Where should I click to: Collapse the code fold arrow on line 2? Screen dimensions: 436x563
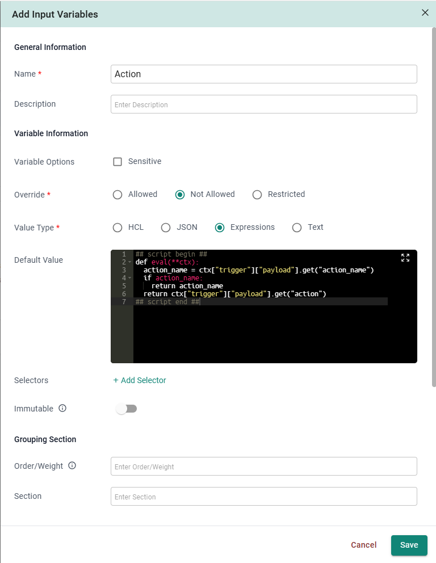click(130, 262)
